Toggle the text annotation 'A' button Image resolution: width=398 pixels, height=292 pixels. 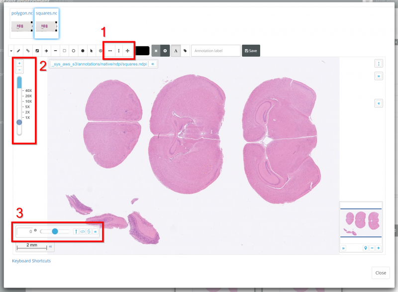pos(176,51)
